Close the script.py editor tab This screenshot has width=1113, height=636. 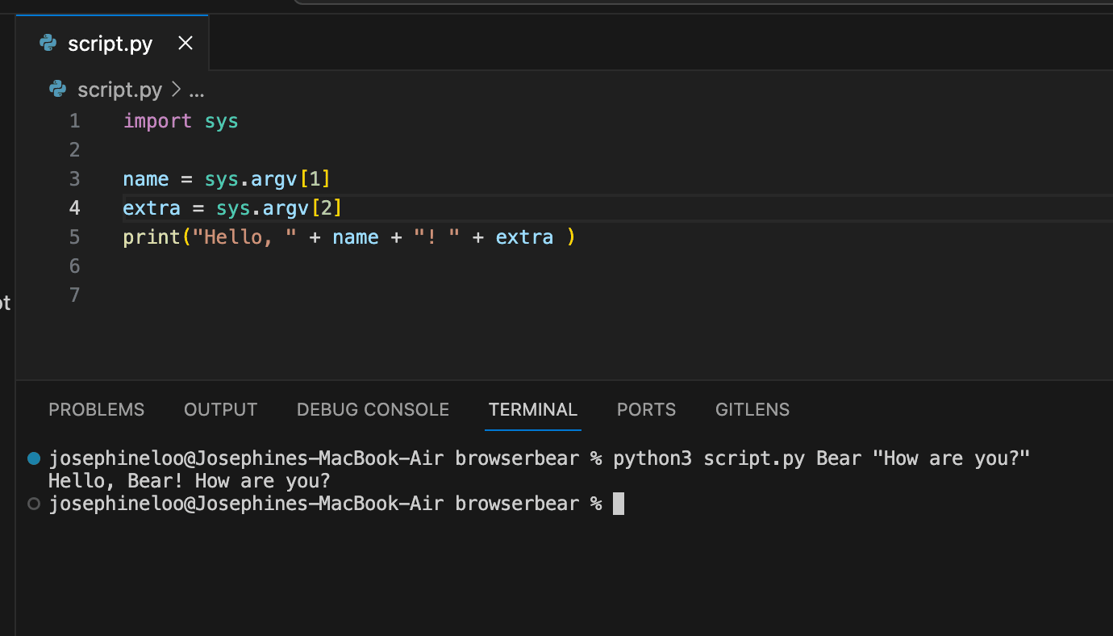point(185,44)
